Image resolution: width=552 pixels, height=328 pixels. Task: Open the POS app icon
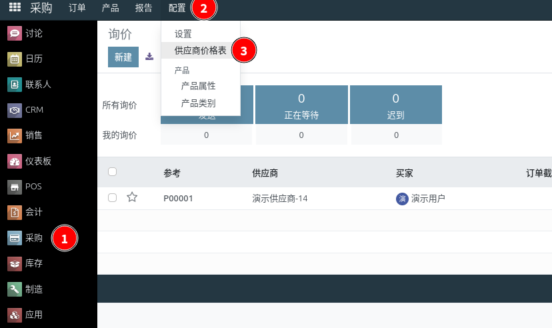[x=15, y=187]
